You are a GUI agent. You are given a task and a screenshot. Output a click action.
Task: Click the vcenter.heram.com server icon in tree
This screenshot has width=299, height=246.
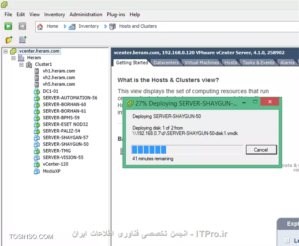pos(13,51)
